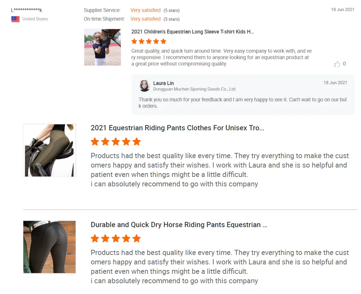
Task: Click Dongguan Muchen Sporting Goods Co., Ltd.
Action: tap(195, 89)
